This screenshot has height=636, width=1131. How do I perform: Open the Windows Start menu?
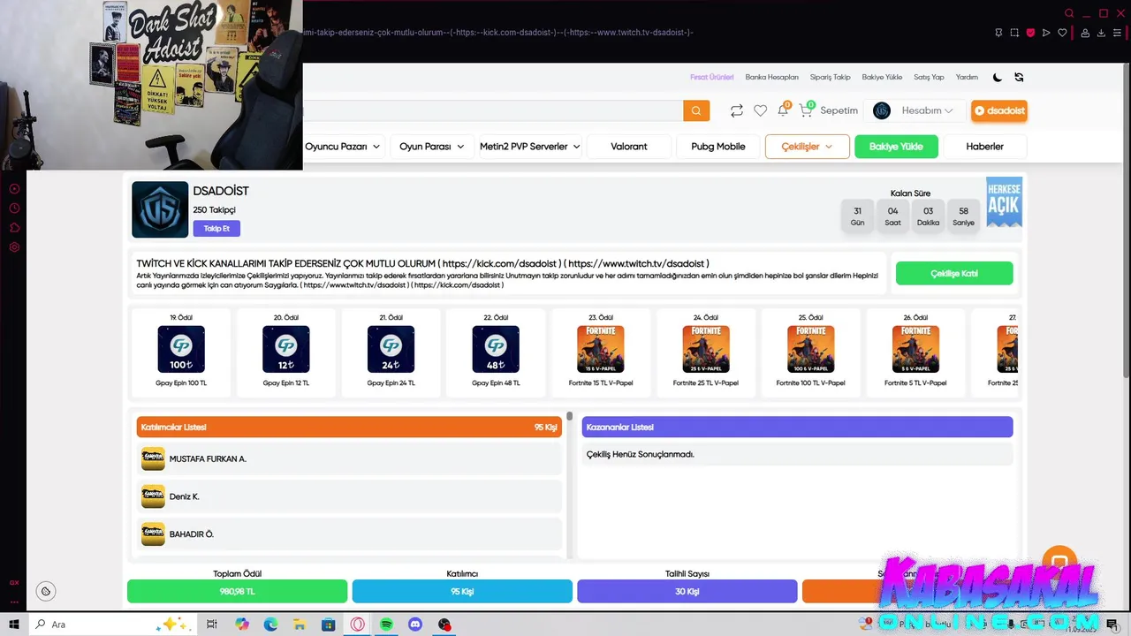tap(14, 625)
